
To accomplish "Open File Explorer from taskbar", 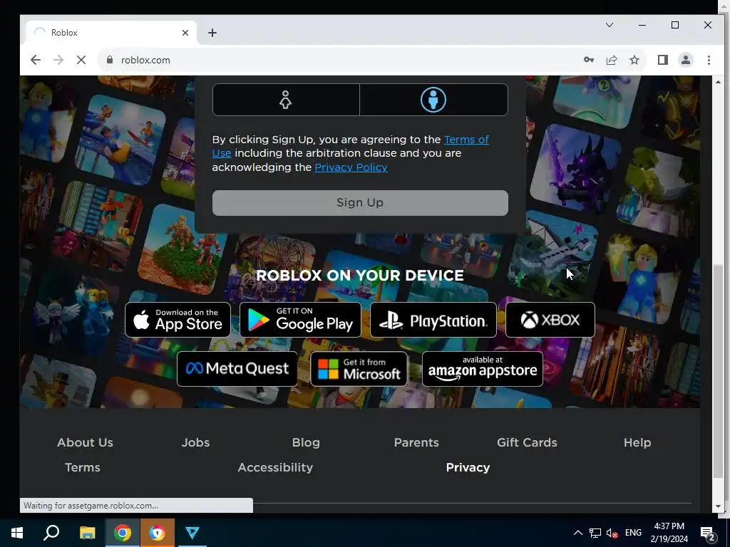I will (x=87, y=533).
